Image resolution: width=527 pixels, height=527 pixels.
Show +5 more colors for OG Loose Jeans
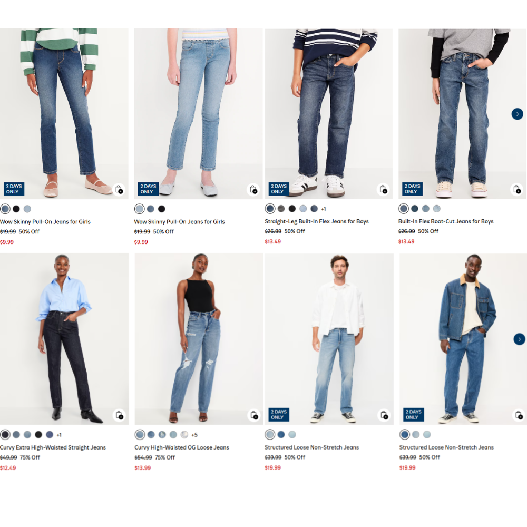(x=194, y=435)
